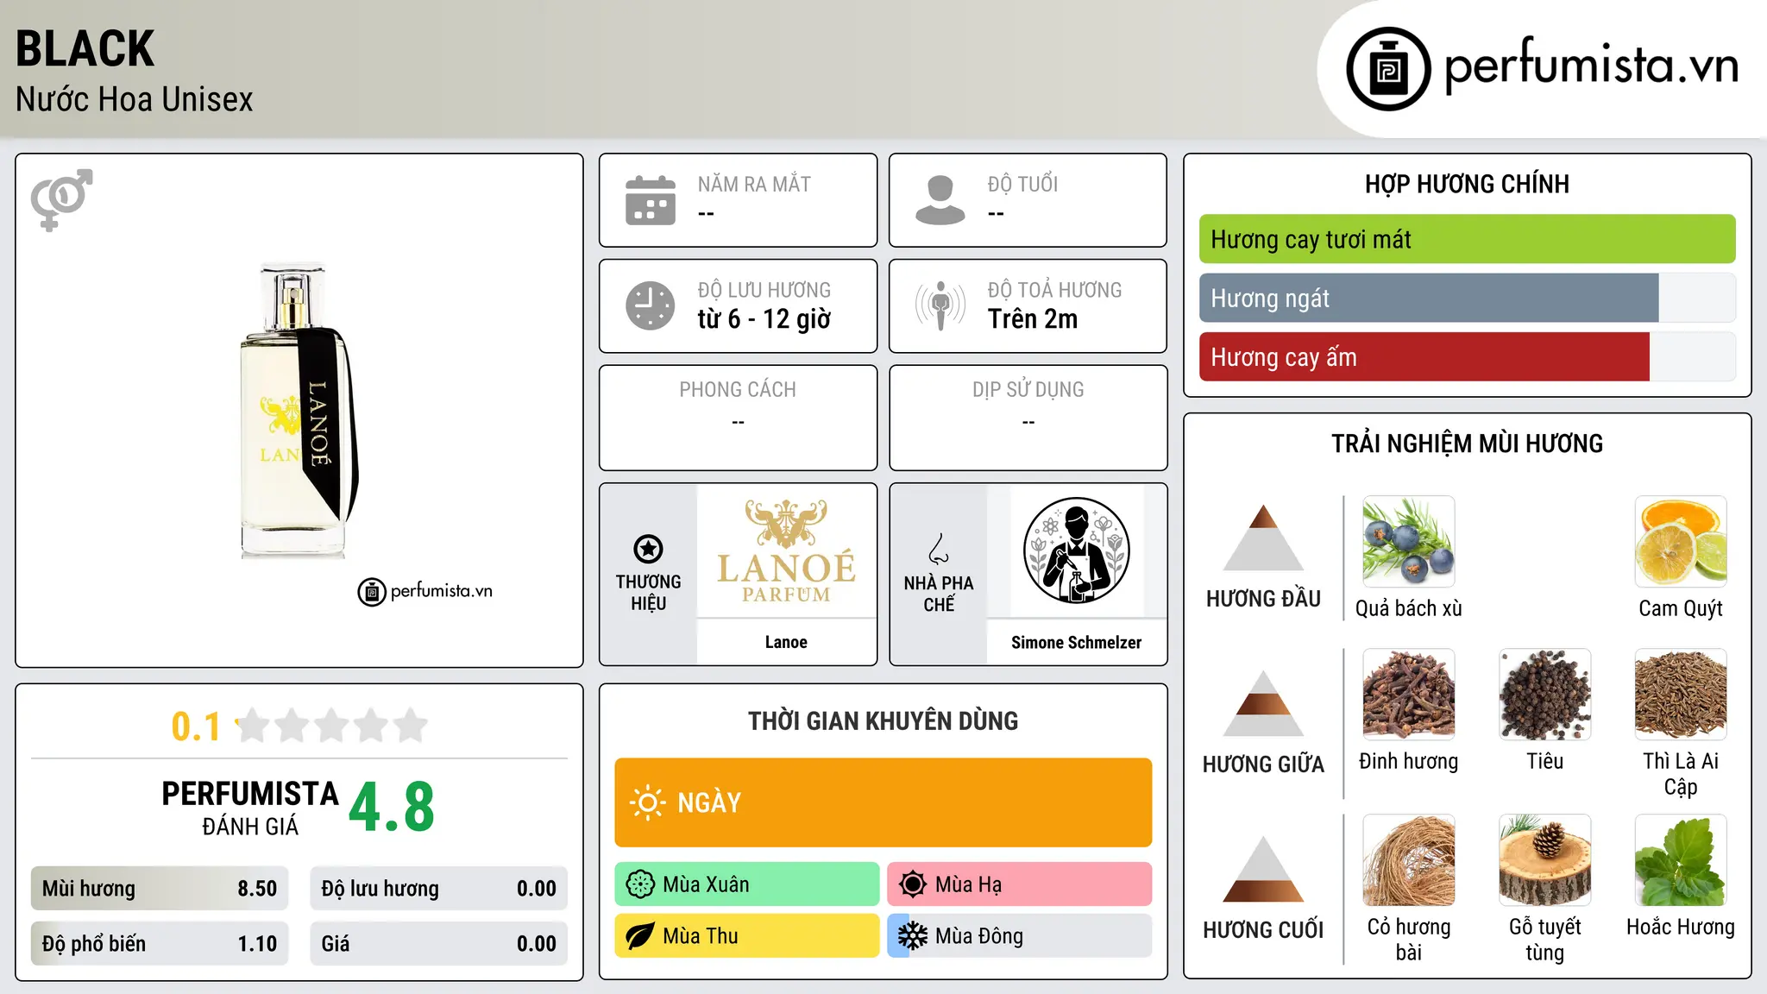Click the sun icon next to Ngày

point(647,802)
